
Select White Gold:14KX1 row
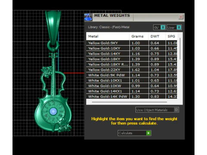132,91
